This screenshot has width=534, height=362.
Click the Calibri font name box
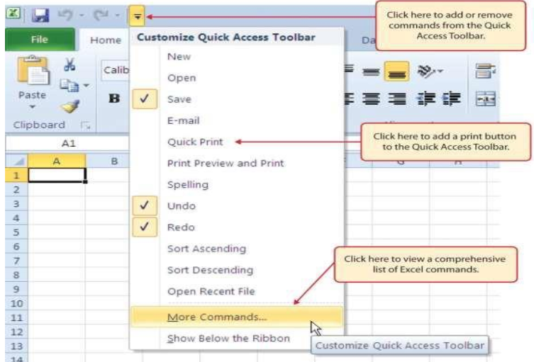click(x=116, y=70)
